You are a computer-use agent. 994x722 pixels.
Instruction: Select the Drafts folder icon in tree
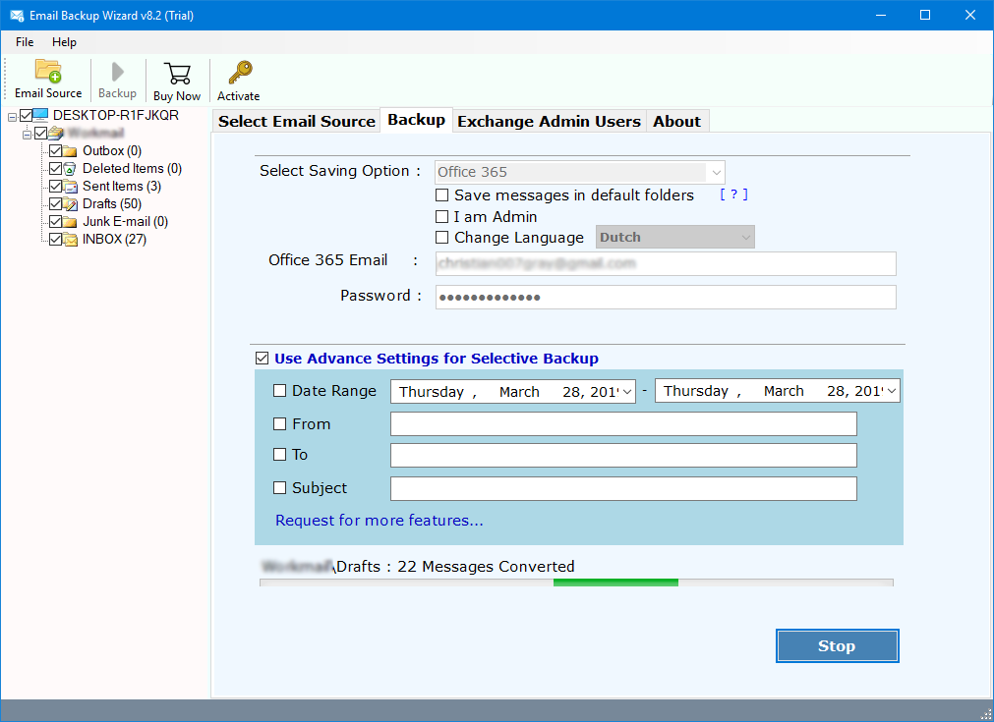(72, 204)
